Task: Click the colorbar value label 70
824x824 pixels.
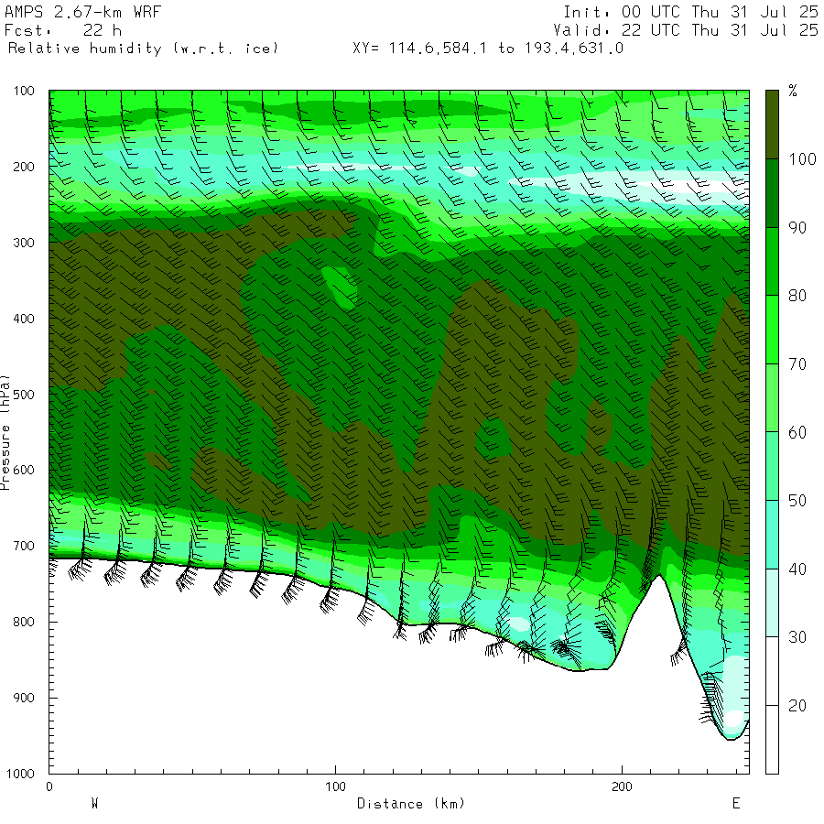Action: [797, 364]
